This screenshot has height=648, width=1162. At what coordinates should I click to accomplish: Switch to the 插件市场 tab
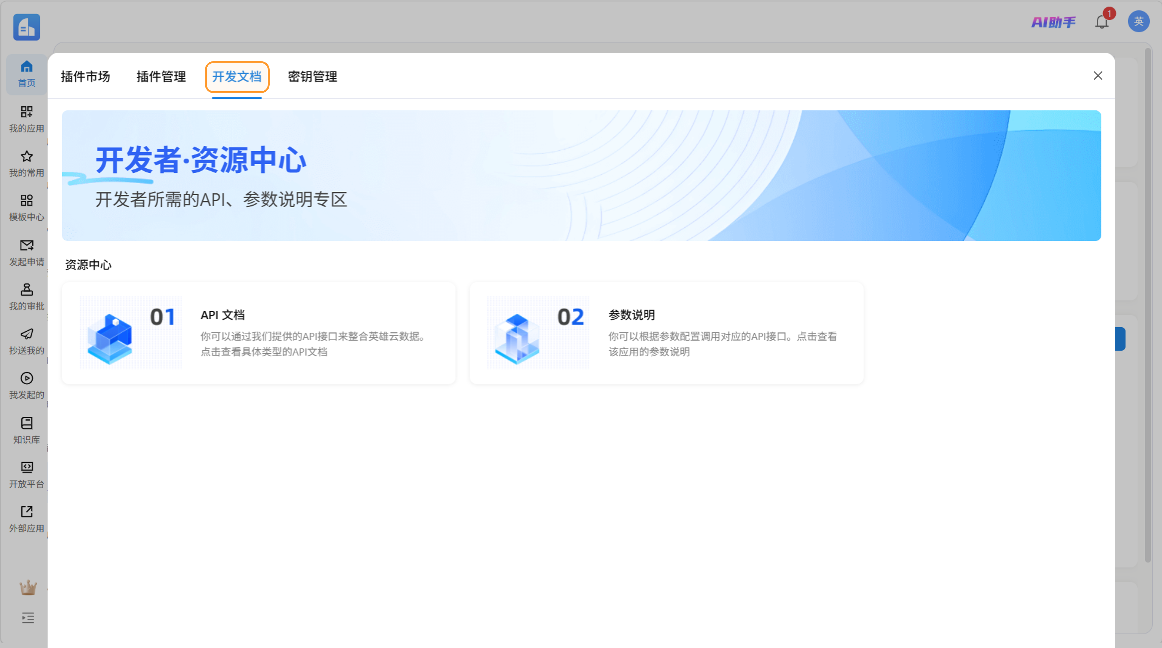[x=85, y=76]
